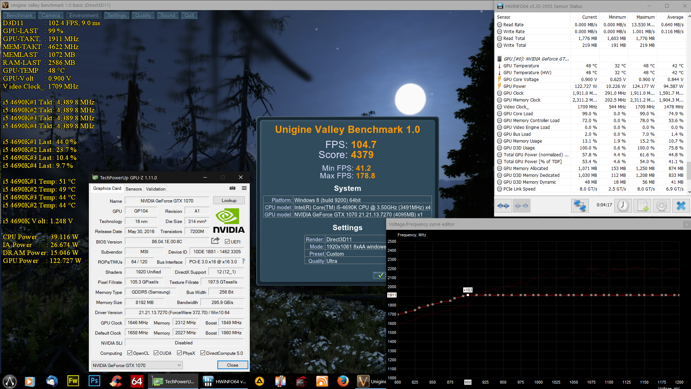Open the Quality menu in Valley Benchmark
The height and width of the screenshot is (389, 691).
click(143, 15)
